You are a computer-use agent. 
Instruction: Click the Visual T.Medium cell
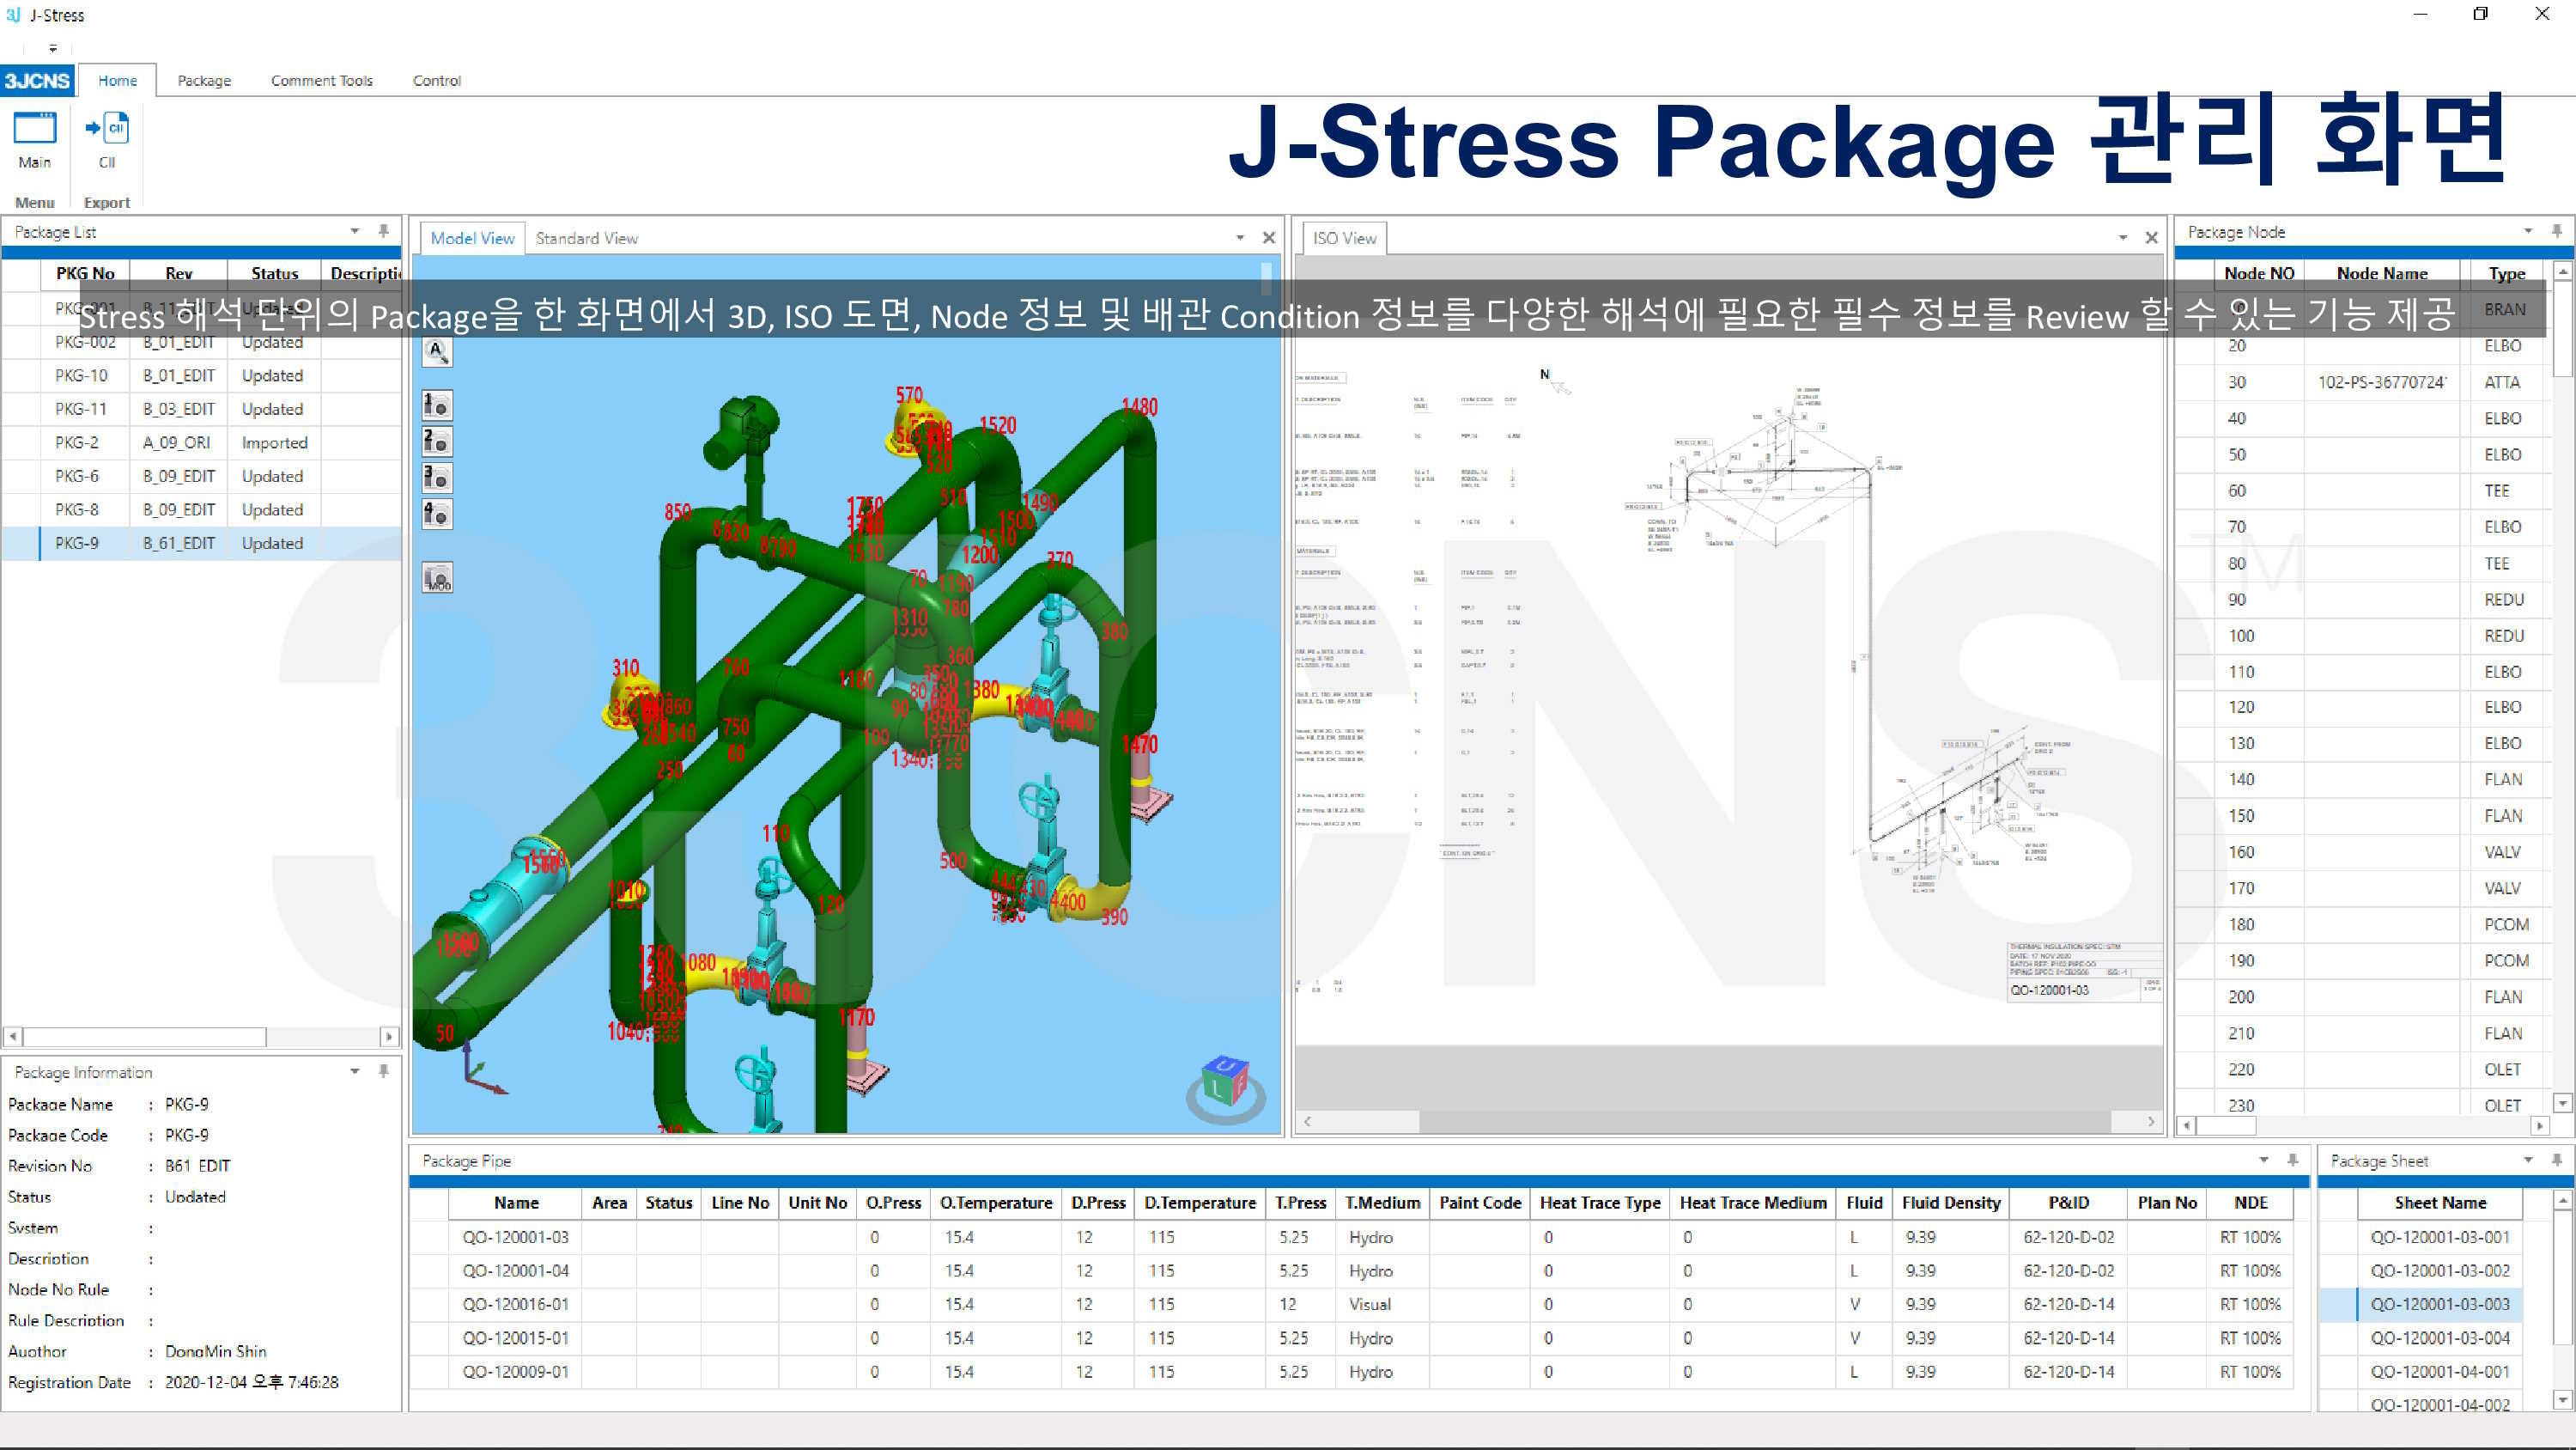click(x=1381, y=1305)
